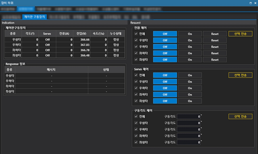Click 선택 전송 in 전원 제어
The width and height of the screenshot is (258, 154).
coord(240,34)
